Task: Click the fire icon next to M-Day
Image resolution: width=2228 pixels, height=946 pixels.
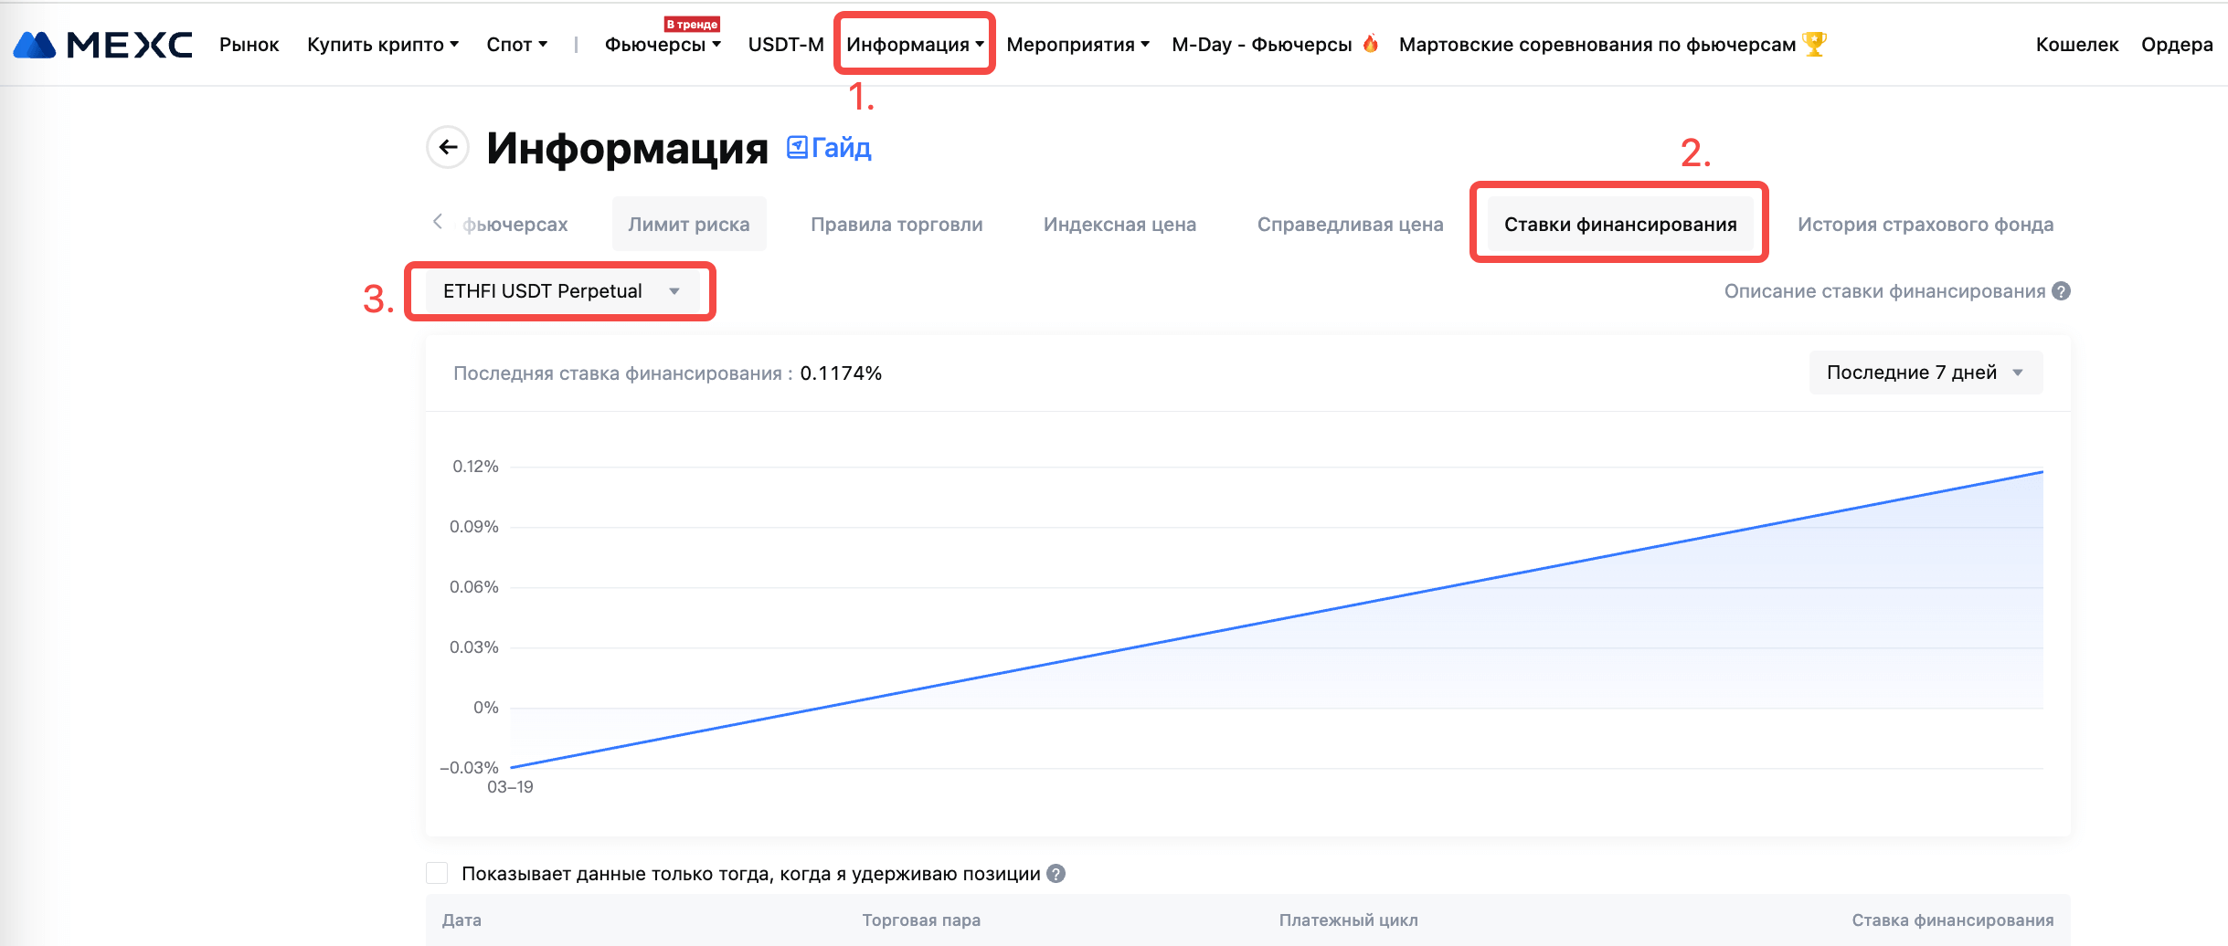Action: [1370, 44]
